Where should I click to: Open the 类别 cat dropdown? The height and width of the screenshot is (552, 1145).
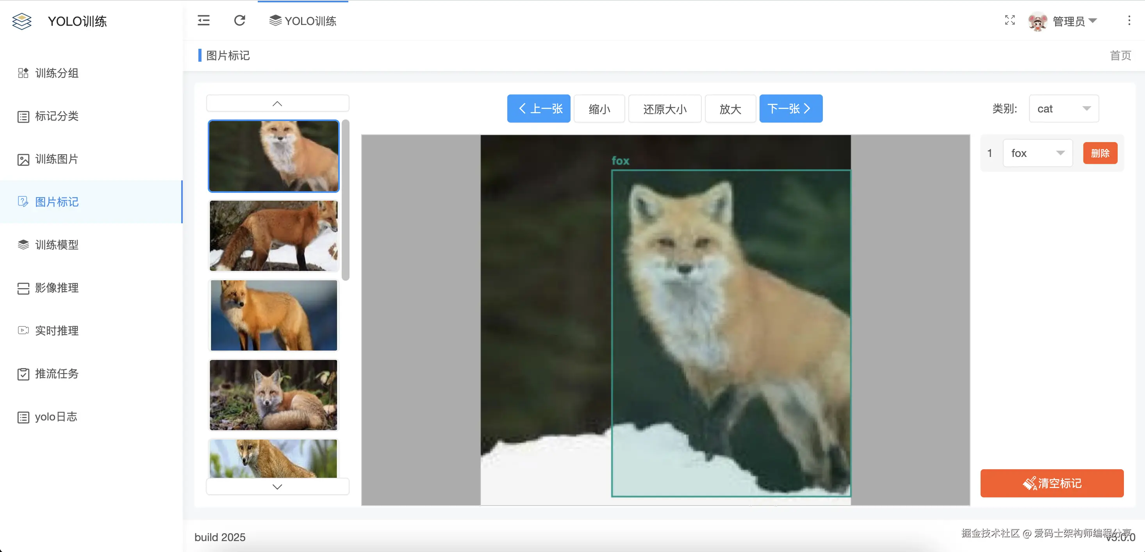[x=1063, y=109]
